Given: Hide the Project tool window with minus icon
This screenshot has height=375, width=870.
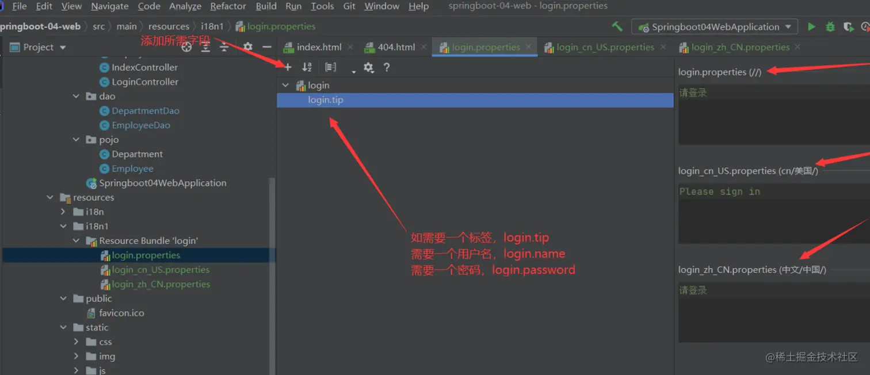Looking at the screenshot, I should (x=266, y=47).
